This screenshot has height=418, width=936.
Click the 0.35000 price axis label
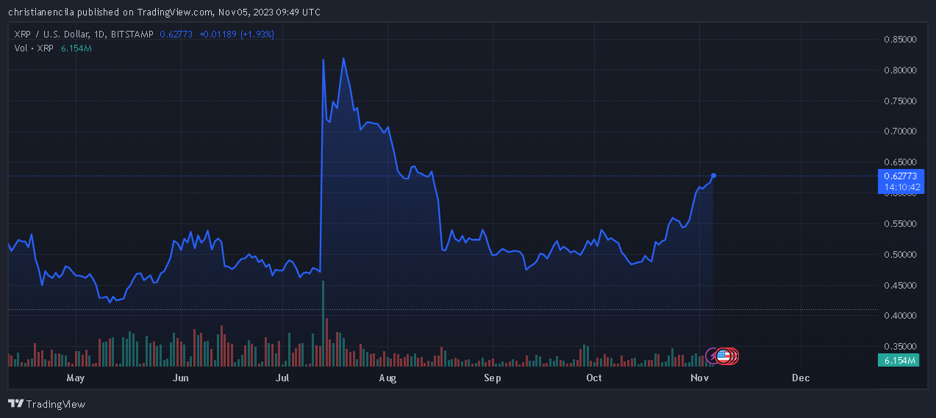(901, 346)
